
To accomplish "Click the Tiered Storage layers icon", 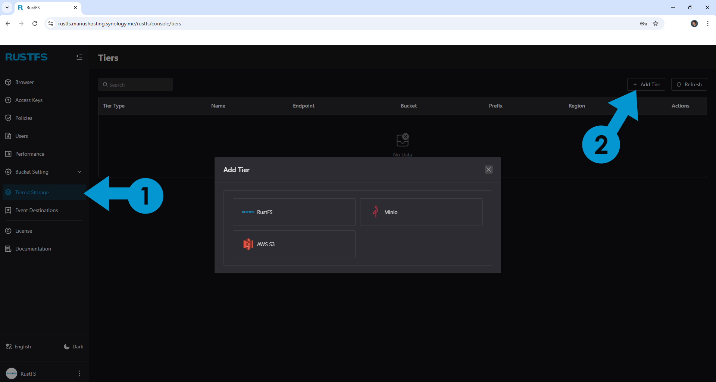I will (8, 192).
